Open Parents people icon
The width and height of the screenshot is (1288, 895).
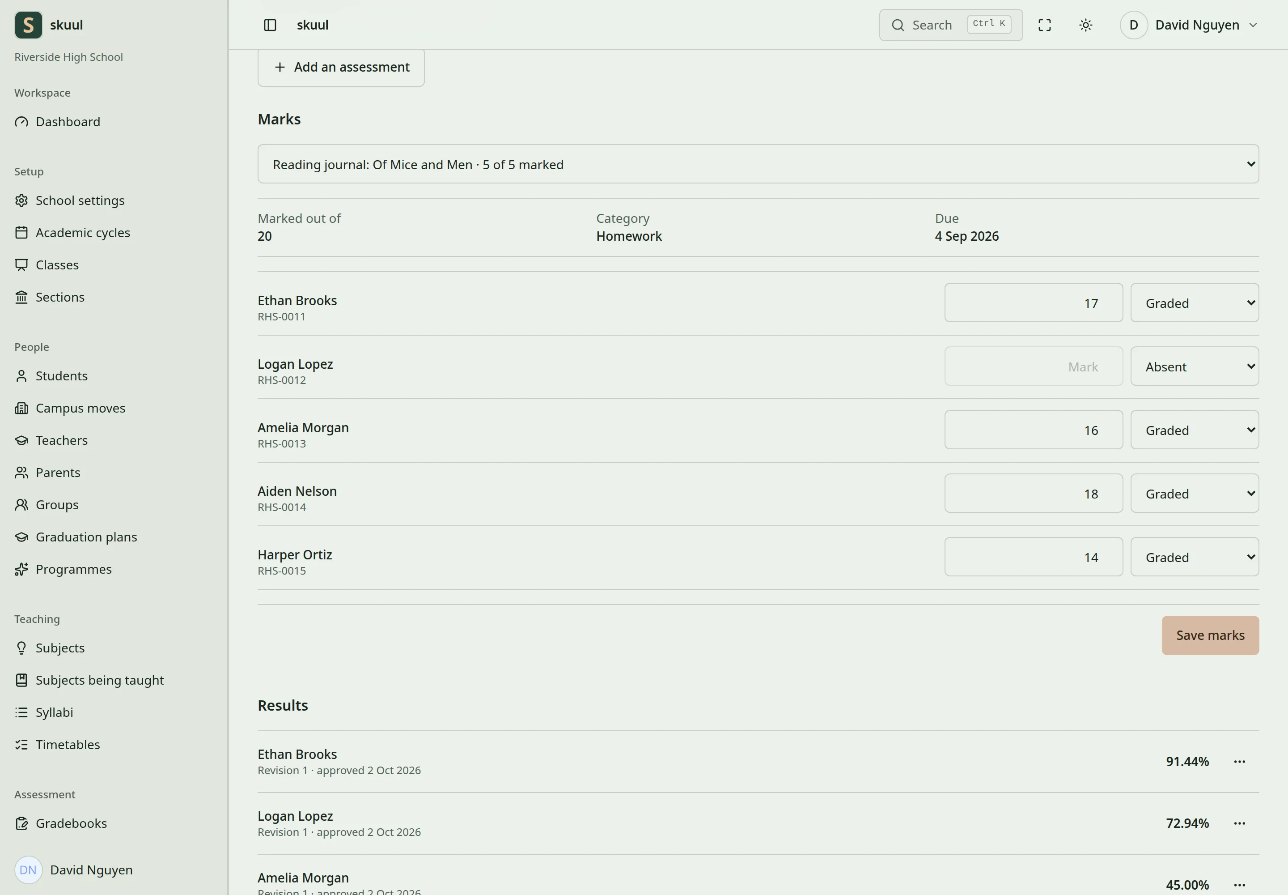pos(21,472)
